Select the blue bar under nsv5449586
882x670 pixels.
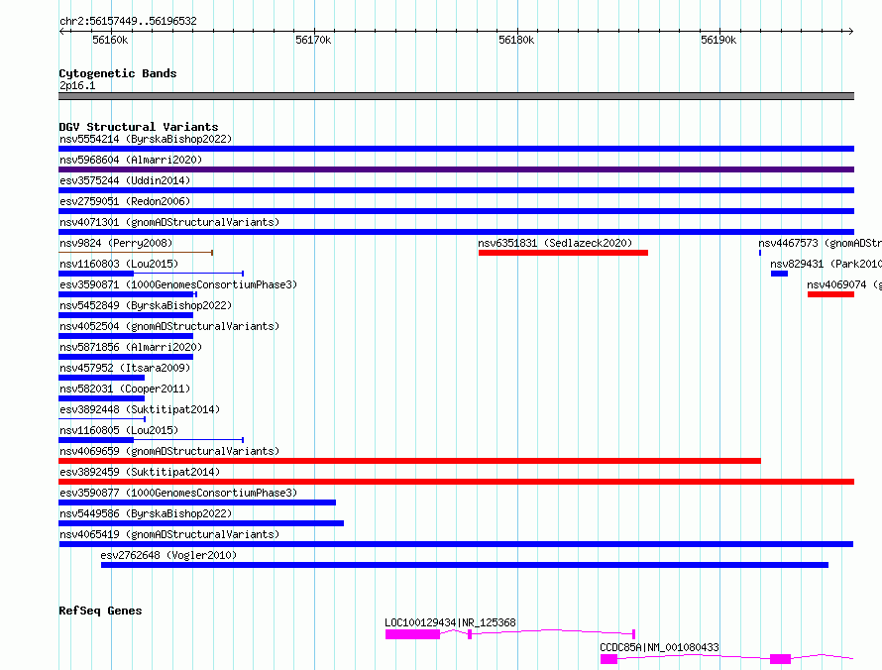(x=201, y=523)
